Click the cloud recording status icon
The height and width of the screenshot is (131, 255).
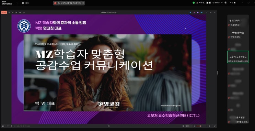coord(197,3)
